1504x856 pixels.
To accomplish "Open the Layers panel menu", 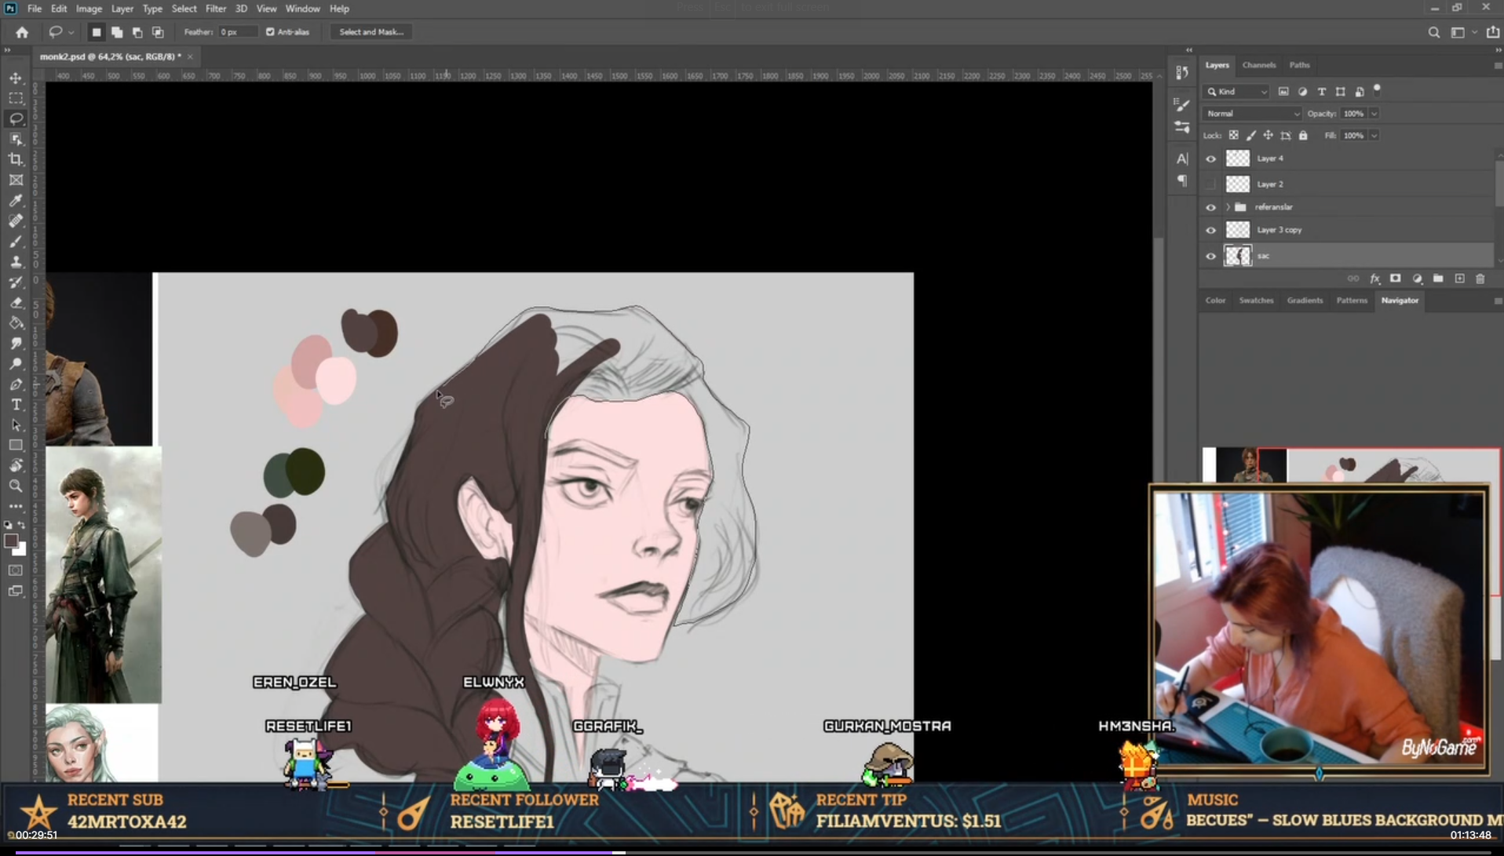I will pyautogui.click(x=1497, y=65).
